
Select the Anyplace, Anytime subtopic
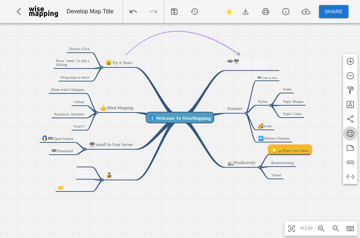[69, 114]
